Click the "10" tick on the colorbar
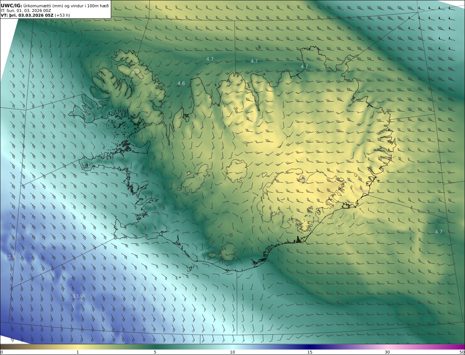 [232, 352]
